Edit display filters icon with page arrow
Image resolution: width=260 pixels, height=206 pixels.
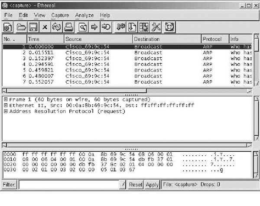[x=132, y=27]
